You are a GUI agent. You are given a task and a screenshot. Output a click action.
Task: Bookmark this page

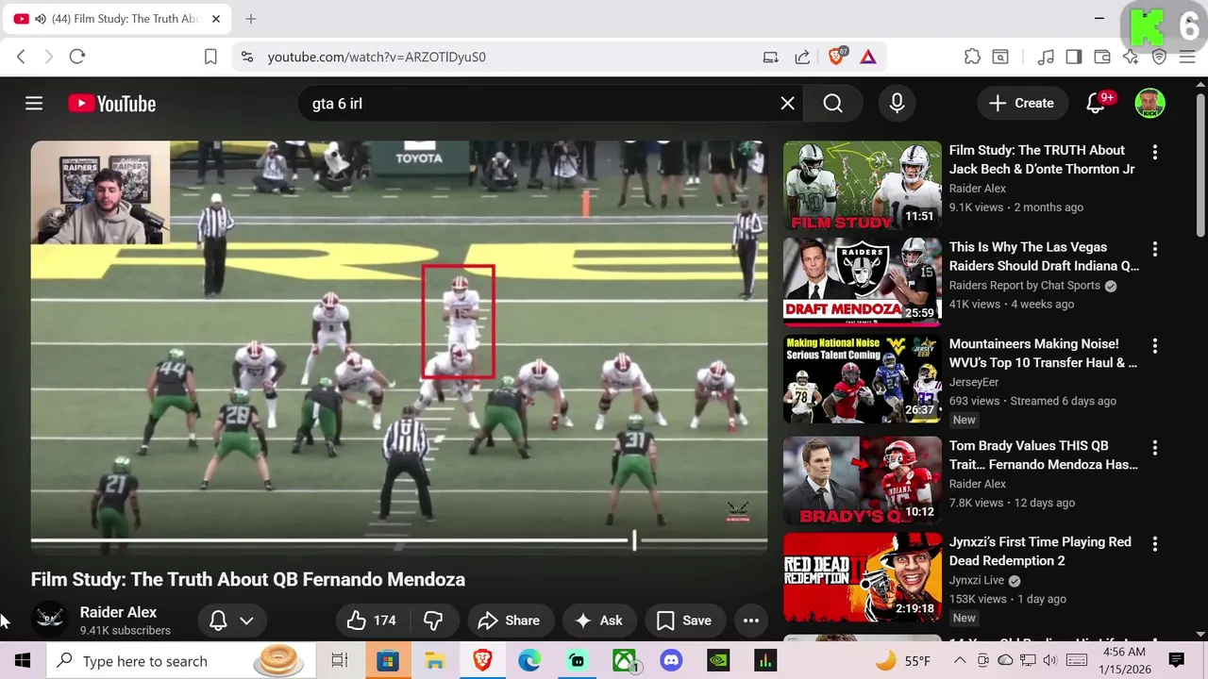point(211,57)
